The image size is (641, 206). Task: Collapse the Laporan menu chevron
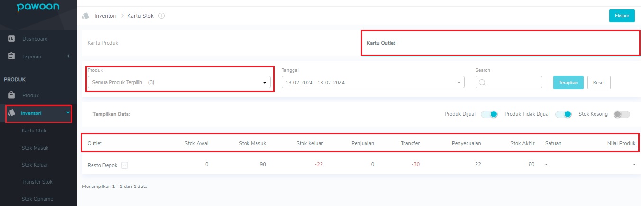tap(68, 56)
